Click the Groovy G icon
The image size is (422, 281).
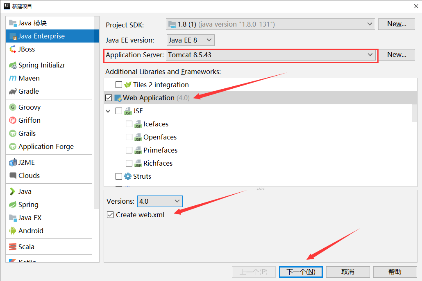coord(13,107)
